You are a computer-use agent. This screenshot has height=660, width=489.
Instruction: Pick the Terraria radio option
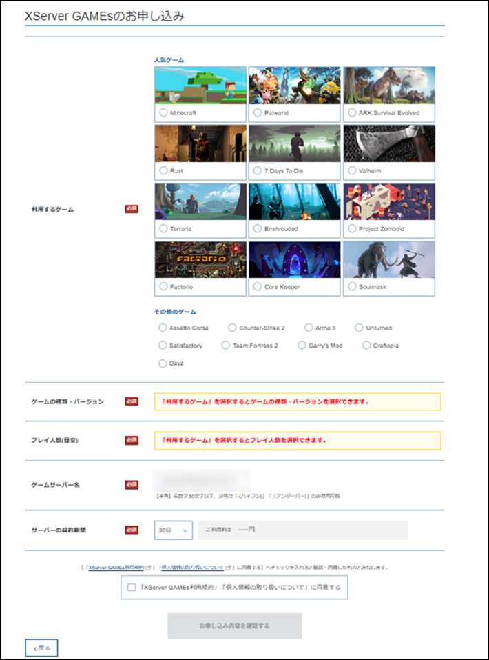click(163, 228)
